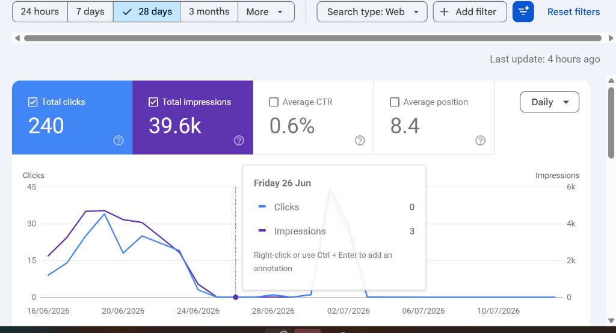Viewport: 616px width, 333px height.
Task: Open the More date range dropdown
Action: [x=266, y=12]
